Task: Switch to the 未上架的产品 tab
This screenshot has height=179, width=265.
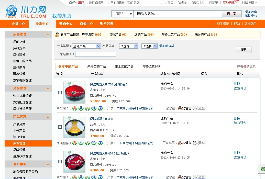Action: pos(125,66)
